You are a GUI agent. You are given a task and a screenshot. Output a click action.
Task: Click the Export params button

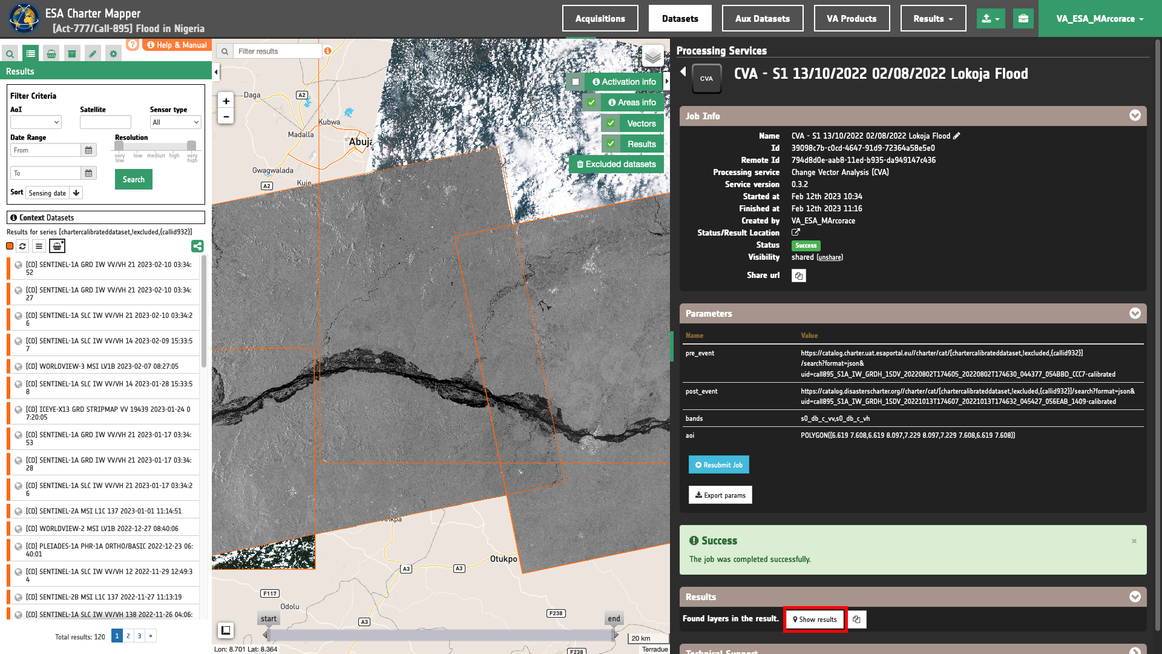click(x=720, y=495)
